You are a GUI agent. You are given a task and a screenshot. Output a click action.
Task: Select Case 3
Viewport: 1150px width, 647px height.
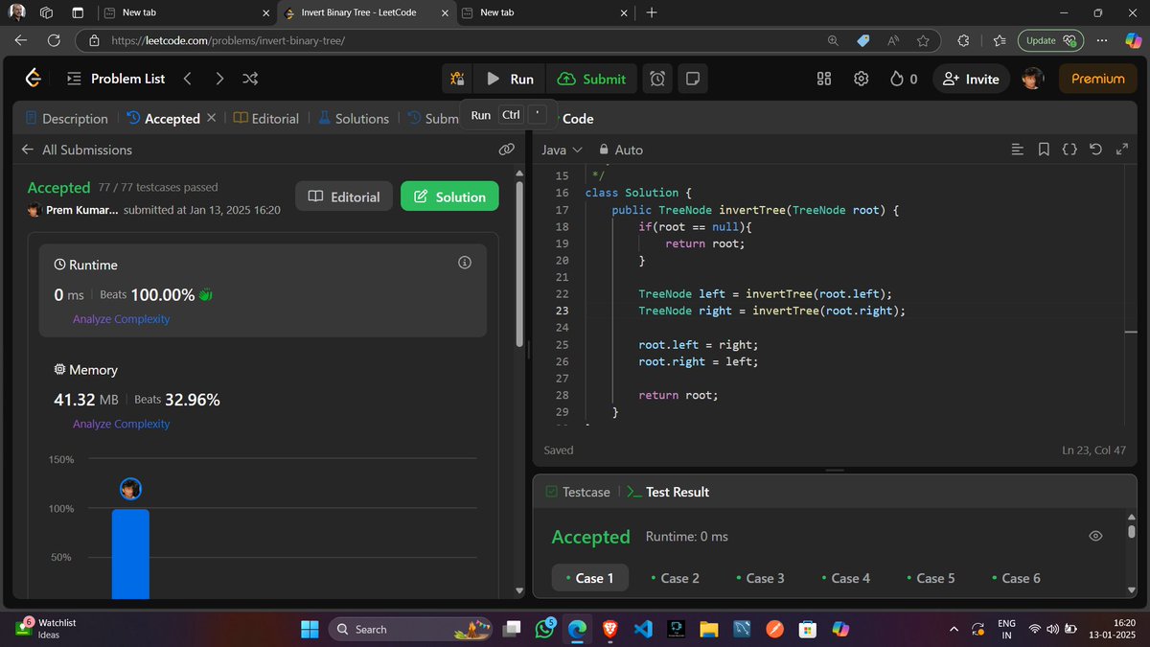coord(760,578)
